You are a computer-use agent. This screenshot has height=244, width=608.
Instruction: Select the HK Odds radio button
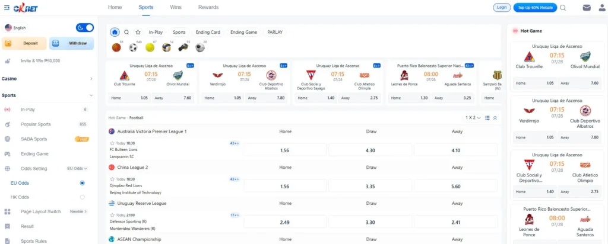[x=82, y=197]
